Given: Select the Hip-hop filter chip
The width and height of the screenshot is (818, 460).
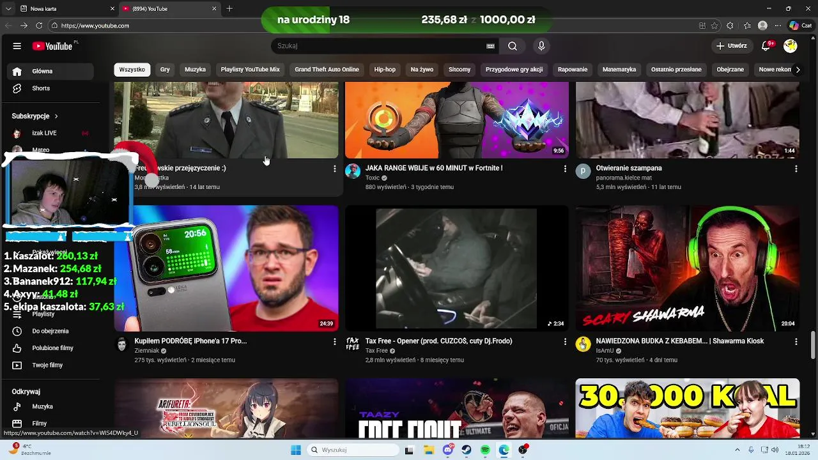Looking at the screenshot, I should click(x=385, y=70).
